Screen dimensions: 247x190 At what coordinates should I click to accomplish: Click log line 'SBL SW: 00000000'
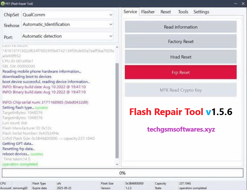(19, 66)
